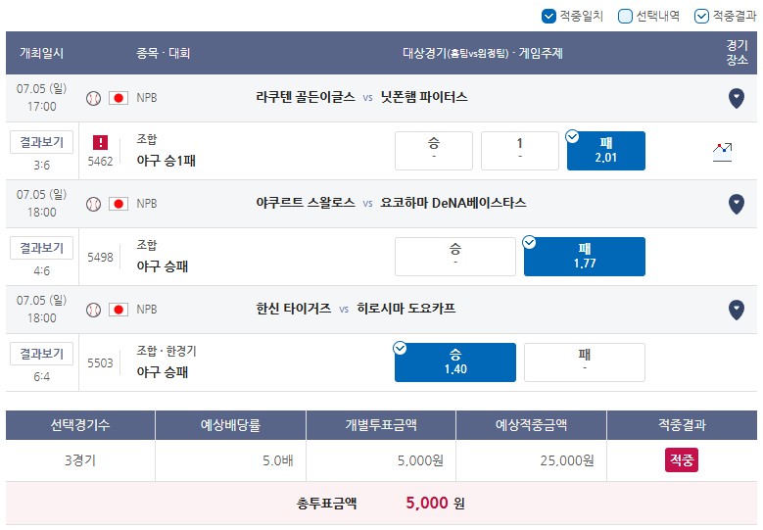Open odds trend chart icon for game 5462
Image resolution: width=763 pixels, height=530 pixels.
tap(722, 152)
